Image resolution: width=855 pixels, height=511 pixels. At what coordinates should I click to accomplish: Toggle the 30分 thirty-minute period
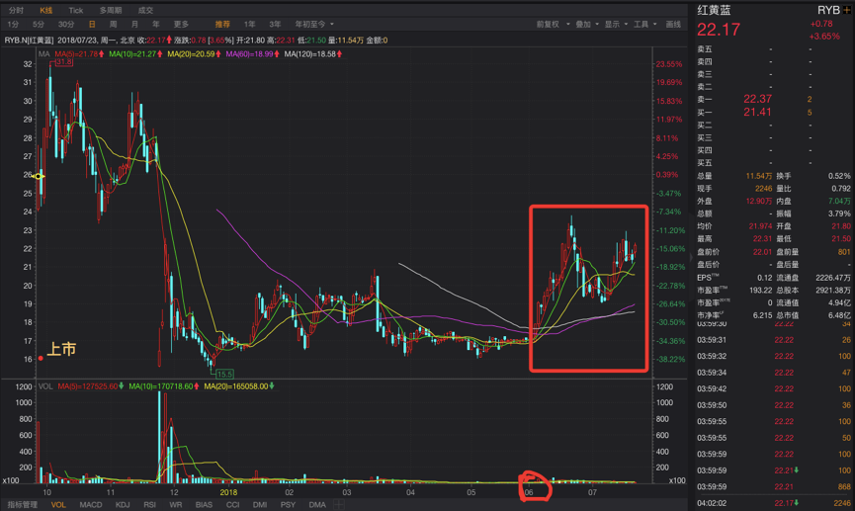tap(66, 24)
